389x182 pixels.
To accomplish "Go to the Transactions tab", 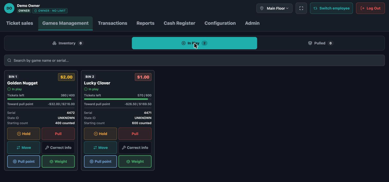I will coord(112,23).
